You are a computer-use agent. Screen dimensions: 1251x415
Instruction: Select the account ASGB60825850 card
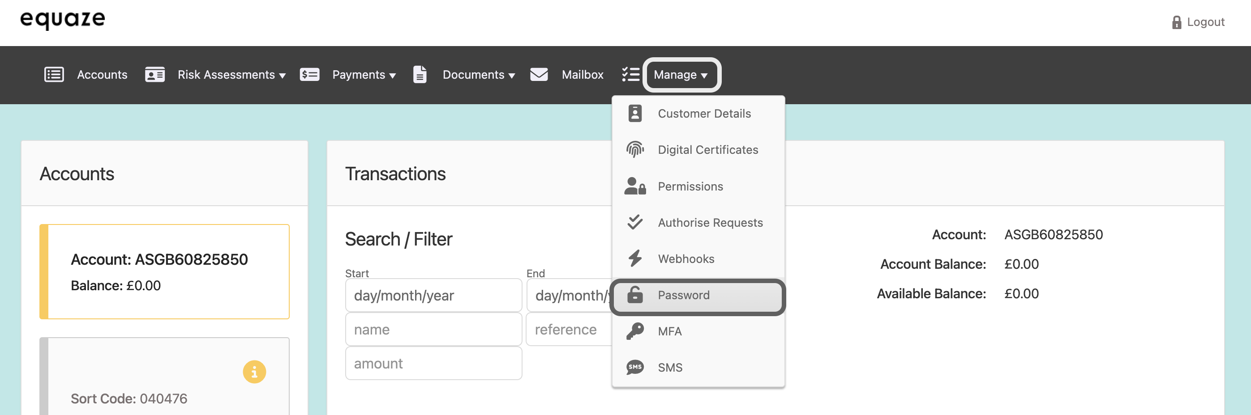(165, 271)
